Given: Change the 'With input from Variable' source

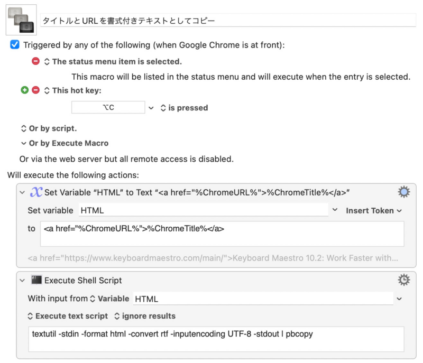Looking at the screenshot, I should [x=109, y=299].
